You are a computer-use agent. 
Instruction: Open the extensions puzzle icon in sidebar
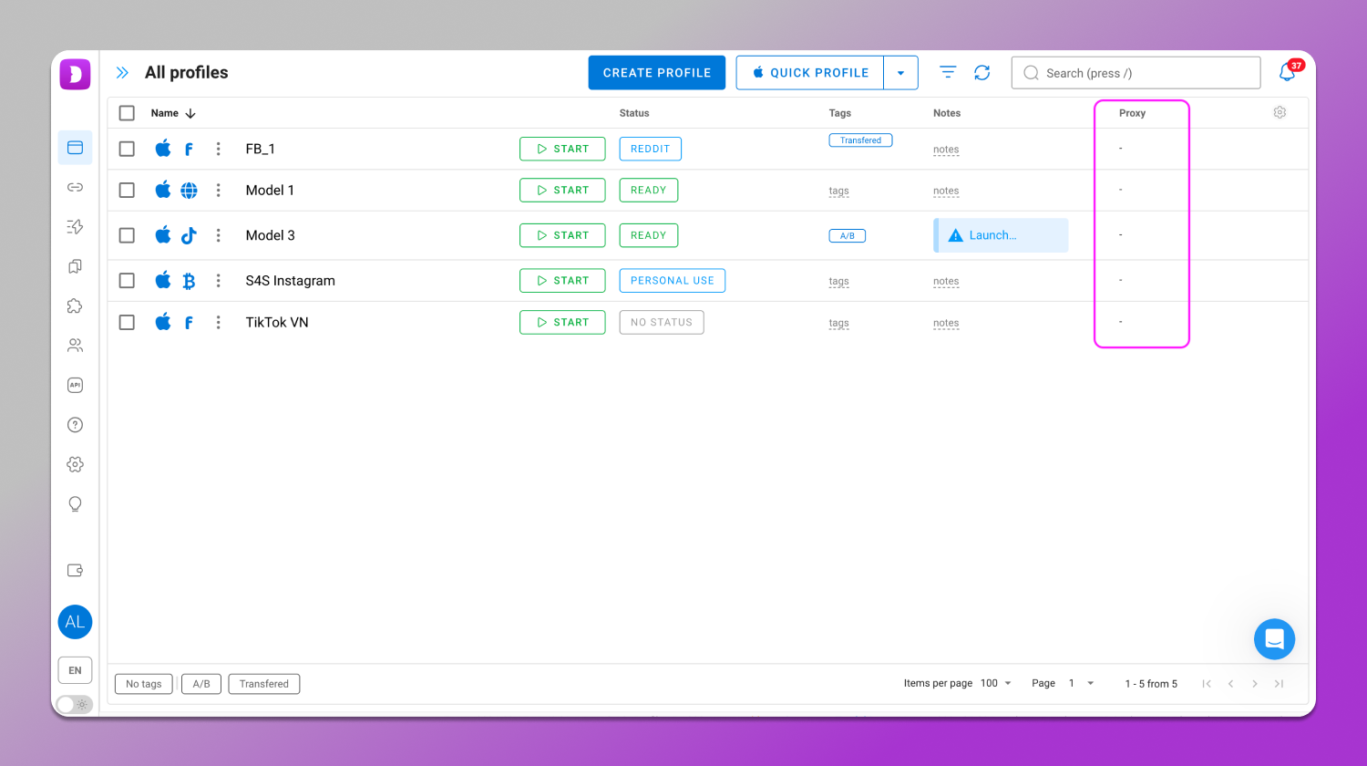pyautogui.click(x=76, y=306)
